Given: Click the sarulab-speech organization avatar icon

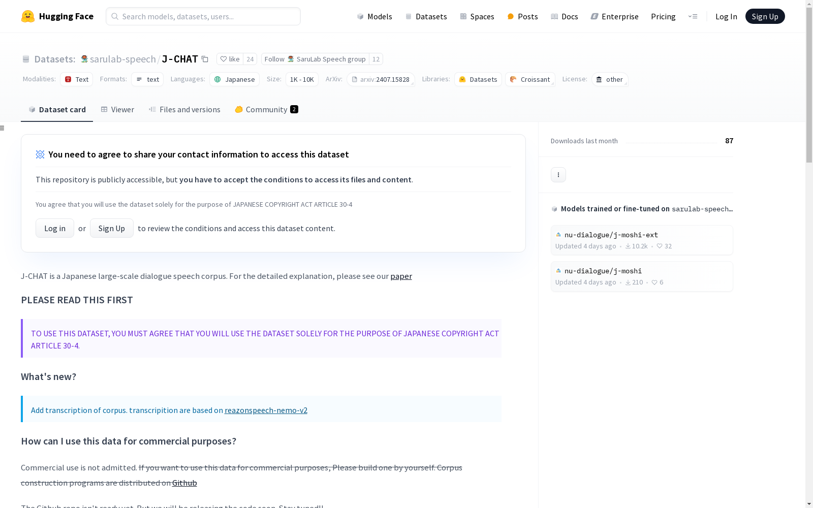Looking at the screenshot, I should click(84, 59).
